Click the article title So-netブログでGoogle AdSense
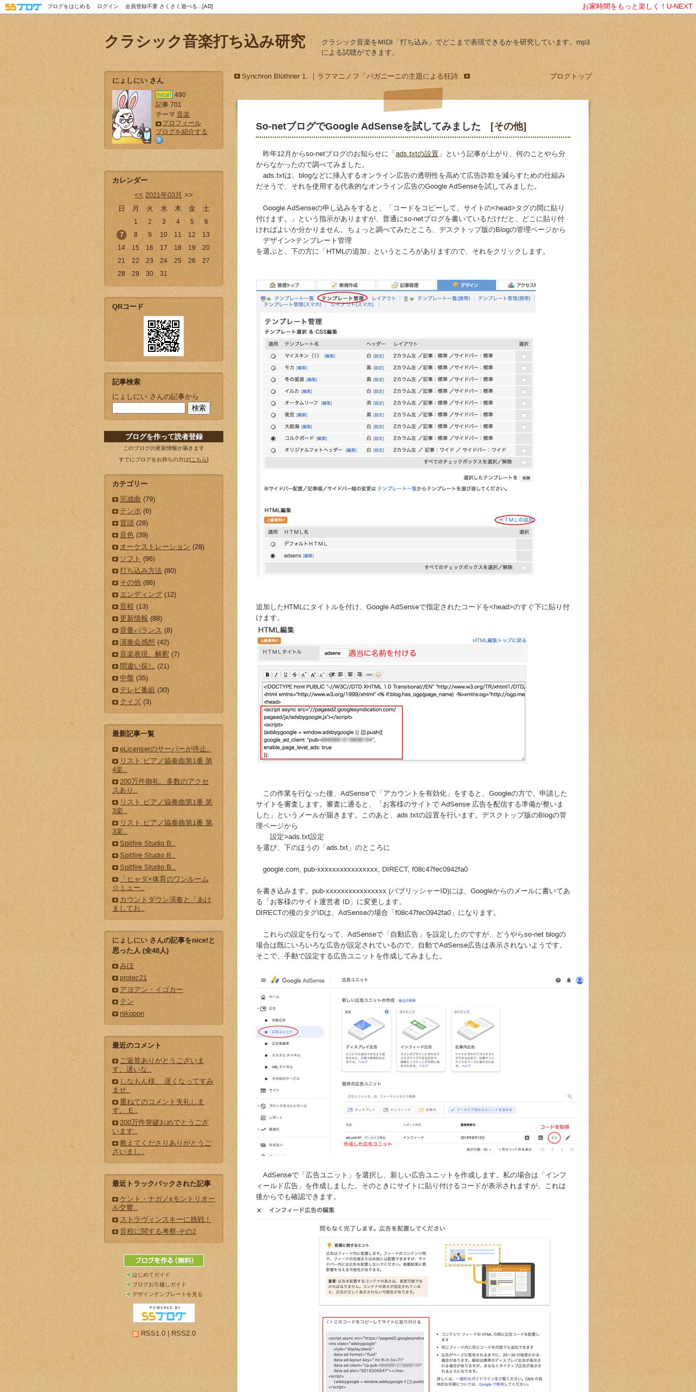 pos(368,126)
